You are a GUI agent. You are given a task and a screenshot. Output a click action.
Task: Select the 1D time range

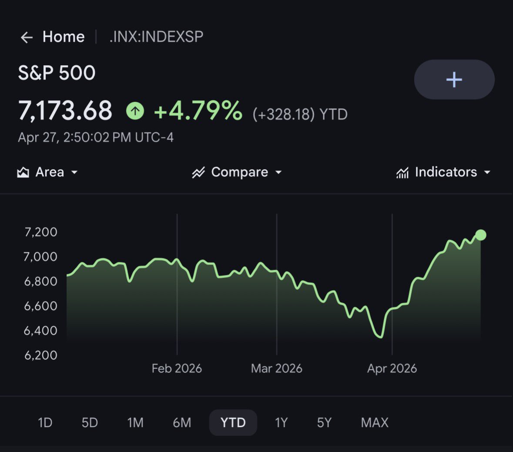[x=45, y=422]
